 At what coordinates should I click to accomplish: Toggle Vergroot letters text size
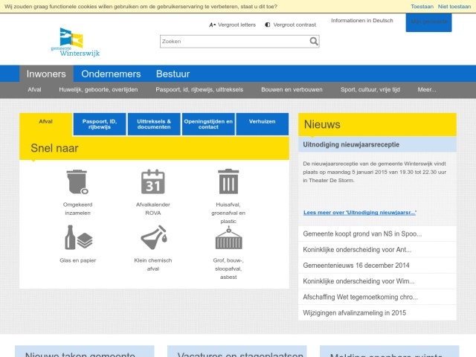tap(232, 25)
